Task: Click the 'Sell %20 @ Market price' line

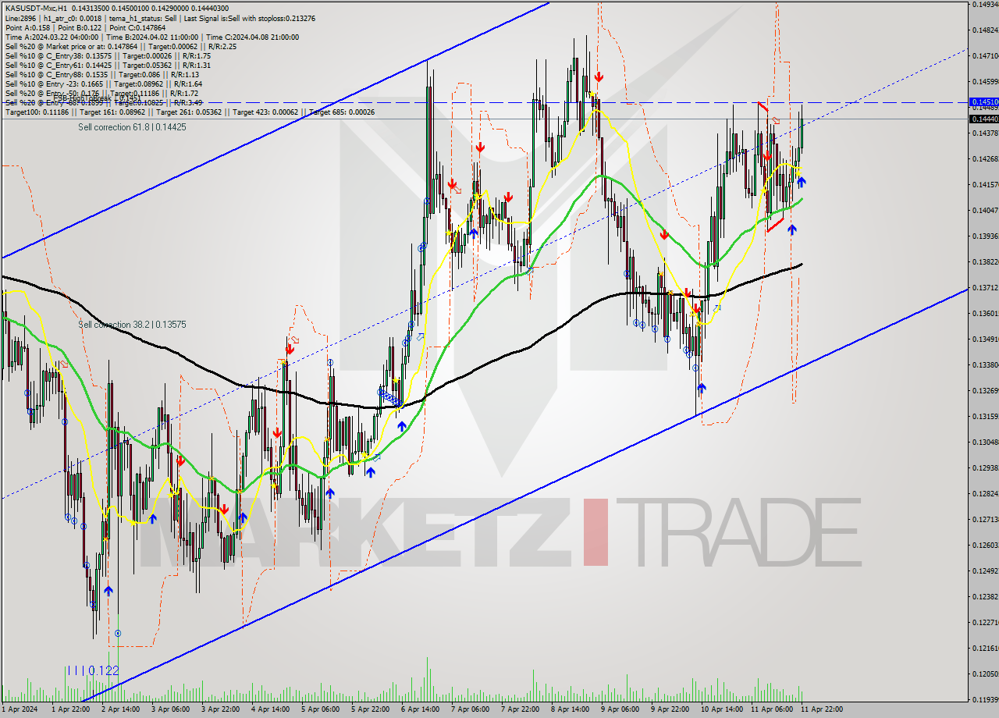Action: (x=121, y=46)
